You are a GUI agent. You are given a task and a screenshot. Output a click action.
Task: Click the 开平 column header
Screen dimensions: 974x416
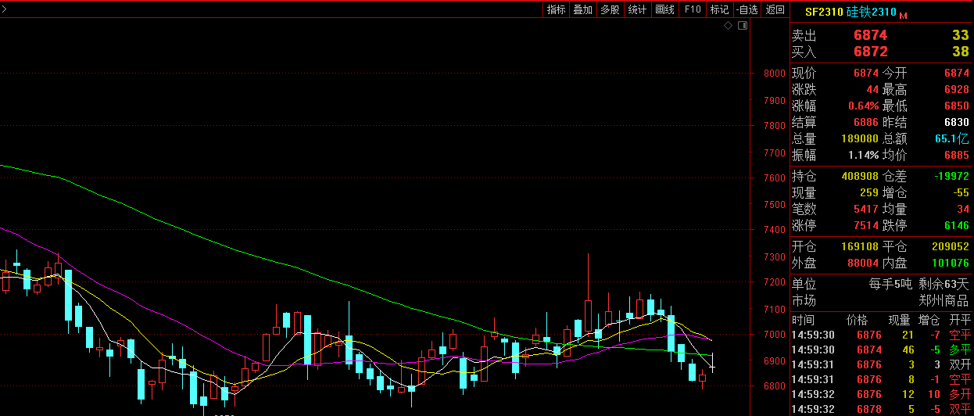tap(959, 320)
